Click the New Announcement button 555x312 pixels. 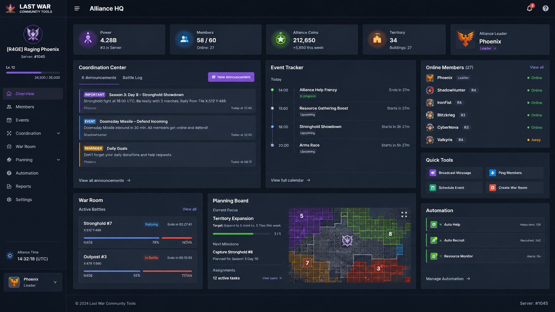231,77
